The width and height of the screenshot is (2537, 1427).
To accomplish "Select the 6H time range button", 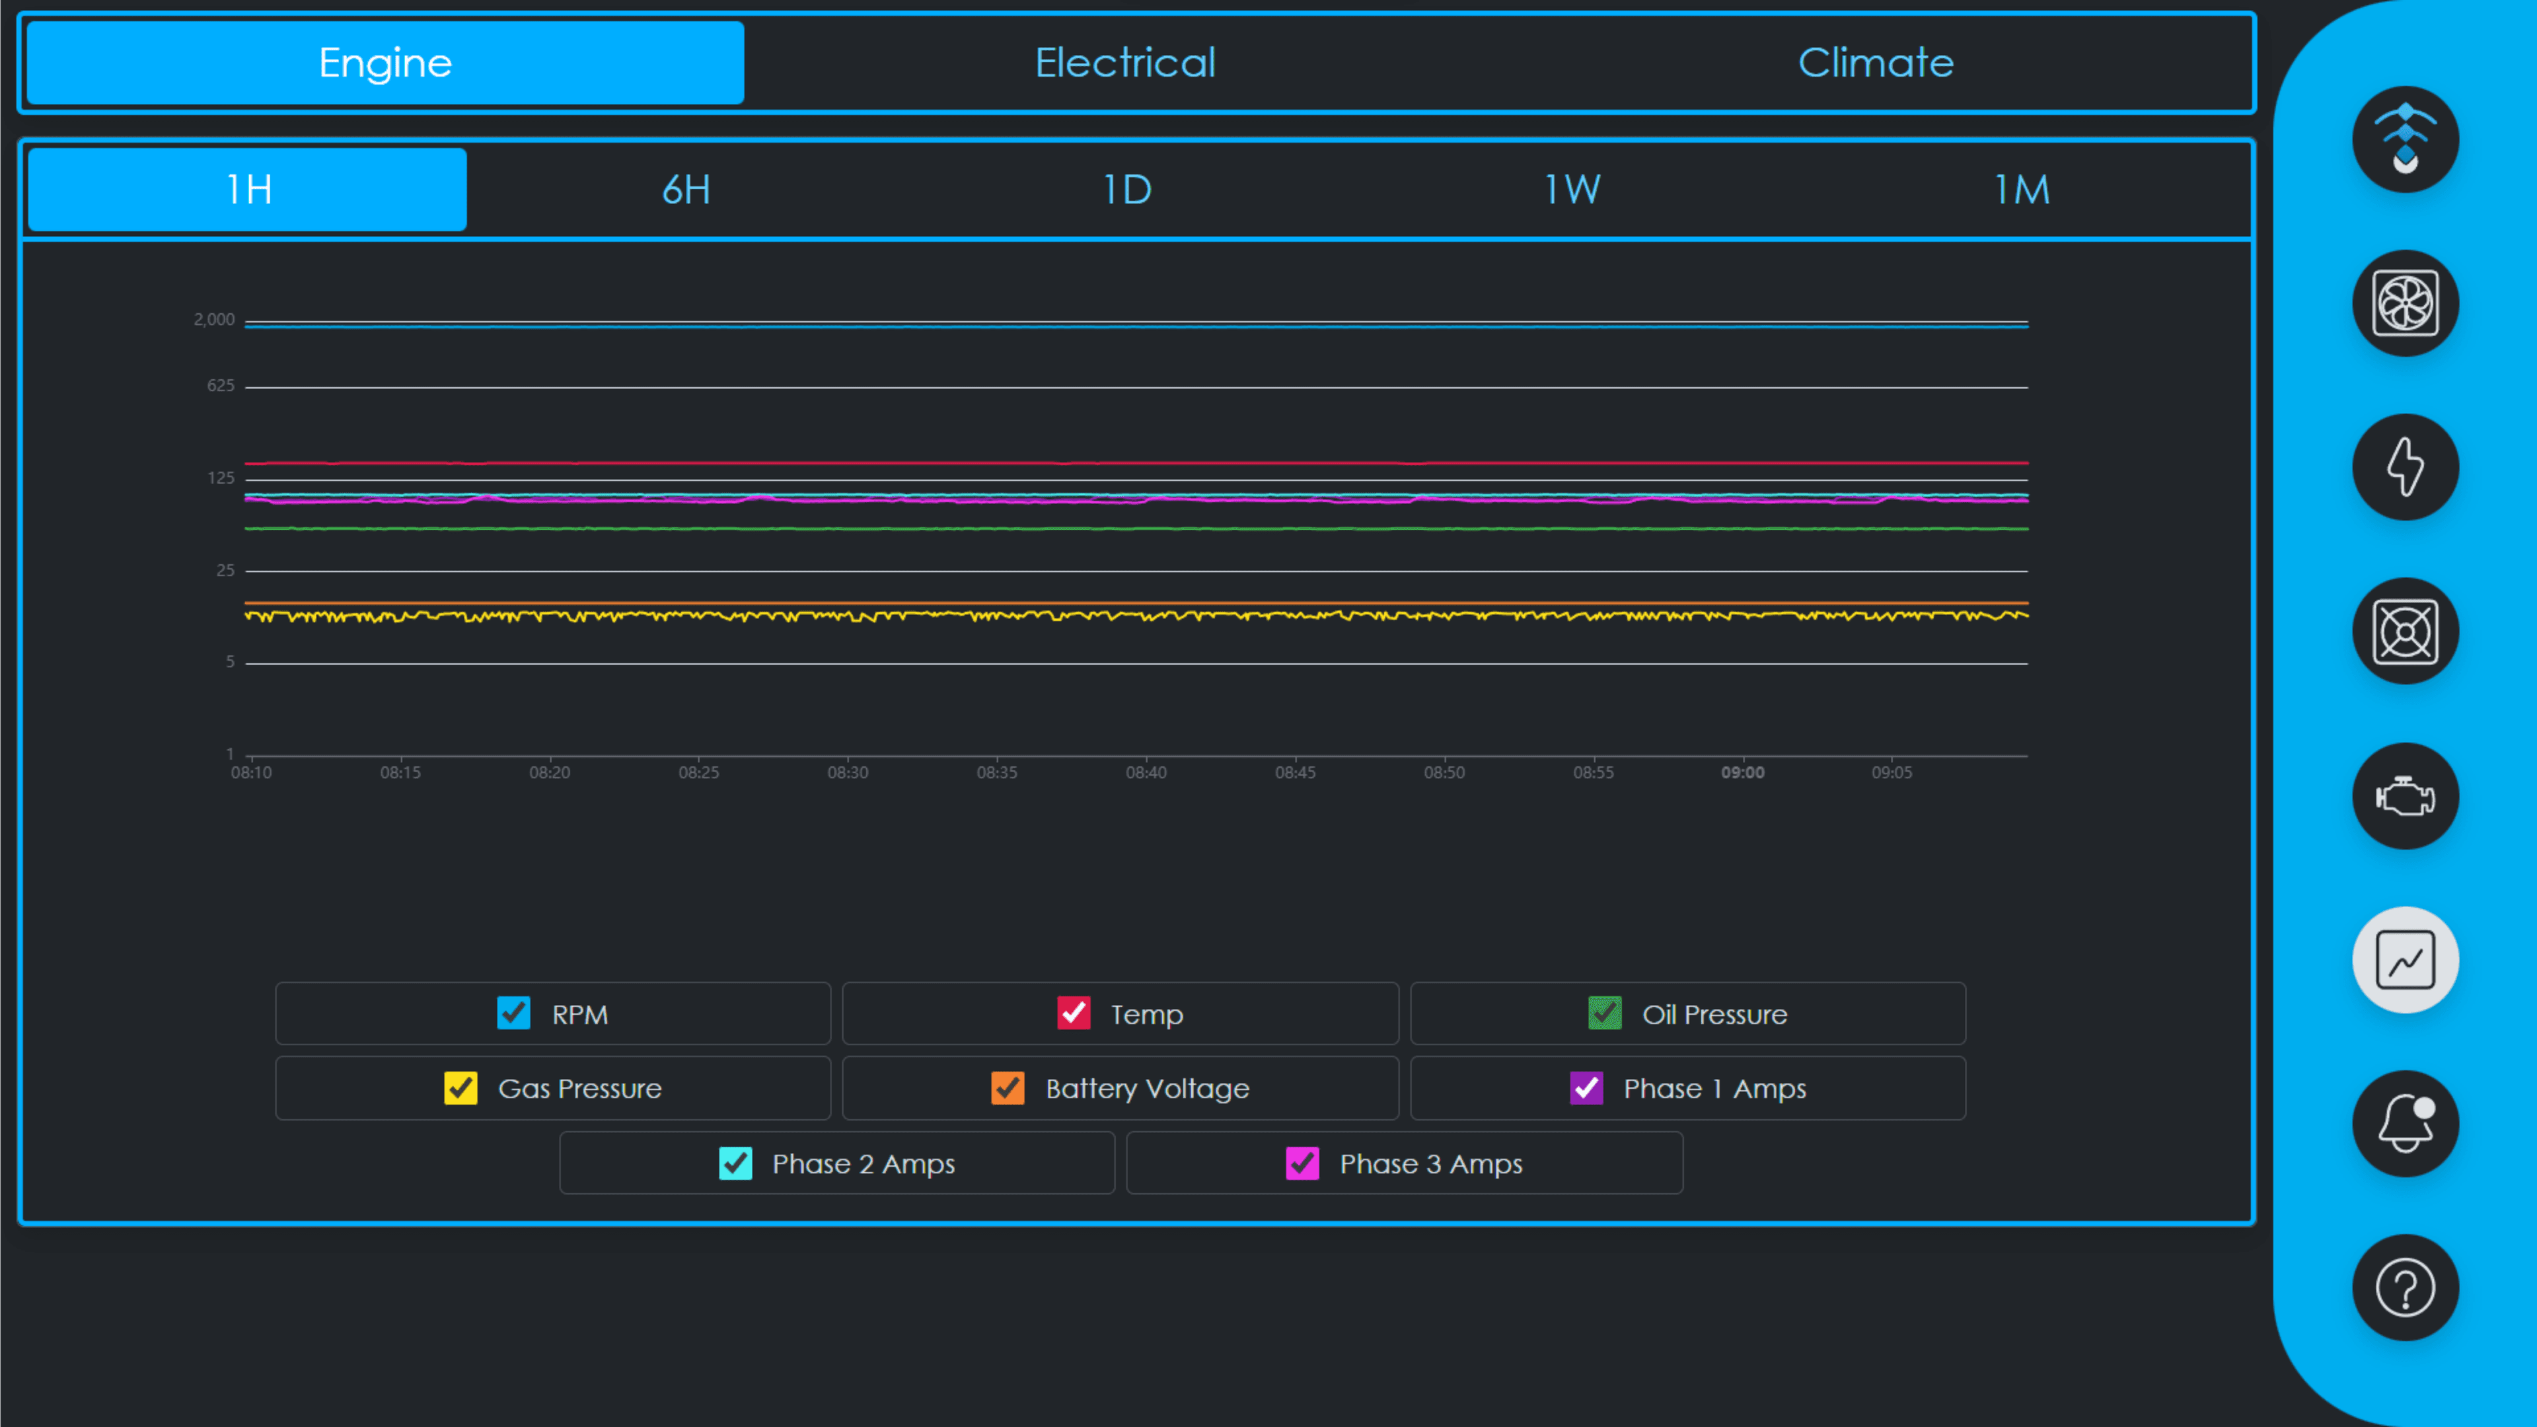I will [686, 189].
